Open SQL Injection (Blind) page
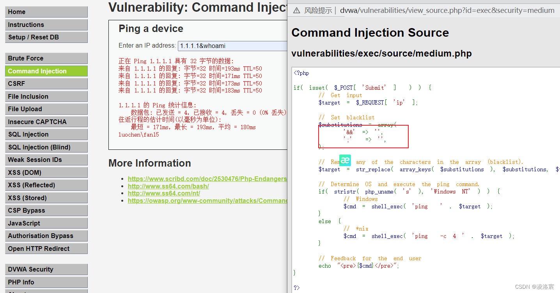The height and width of the screenshot is (293, 560). 46,147
